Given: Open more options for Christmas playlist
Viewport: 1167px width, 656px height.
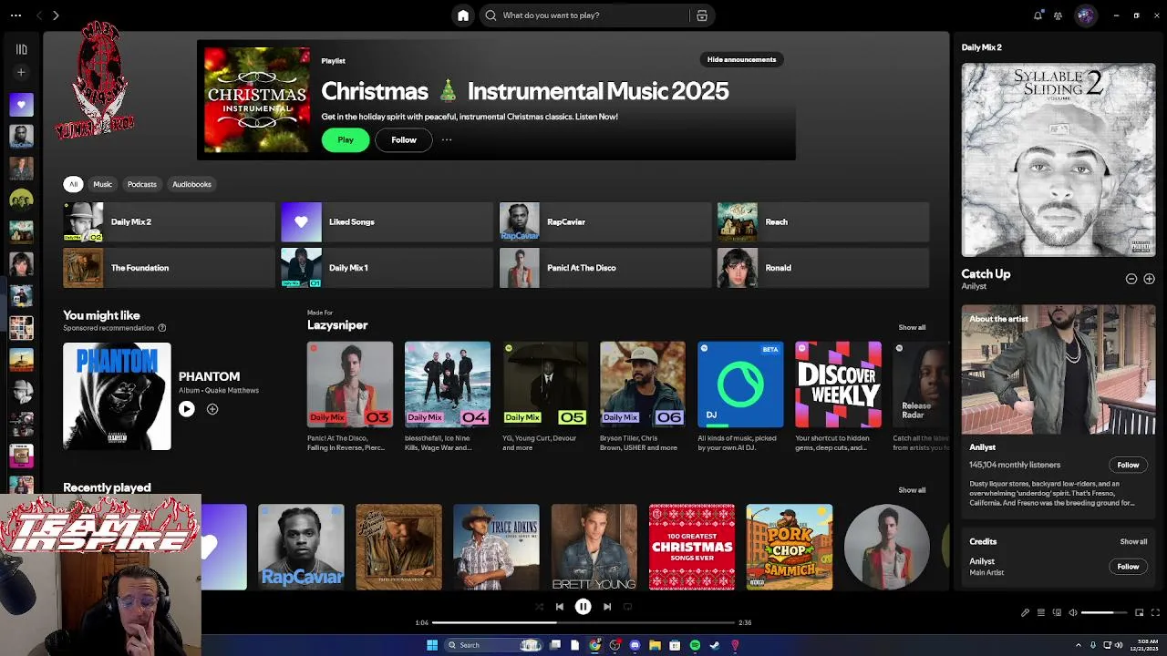Looking at the screenshot, I should click(447, 140).
